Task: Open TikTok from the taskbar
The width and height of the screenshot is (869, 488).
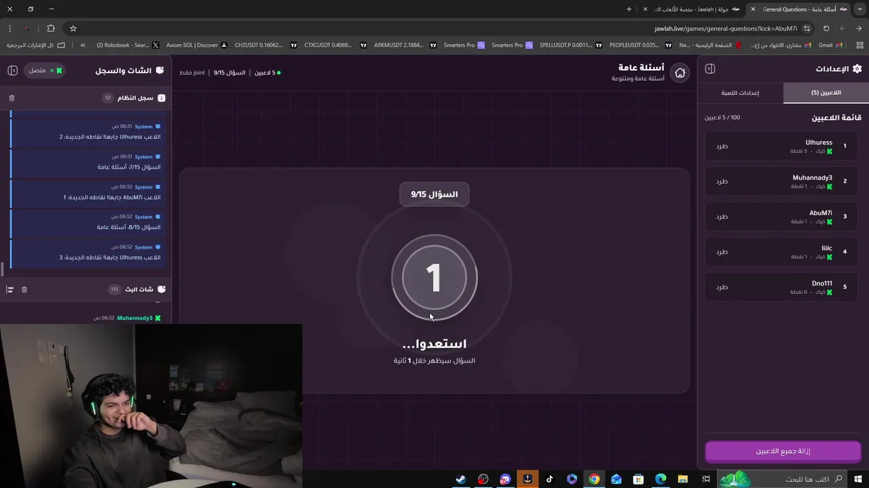Action: click(549, 479)
